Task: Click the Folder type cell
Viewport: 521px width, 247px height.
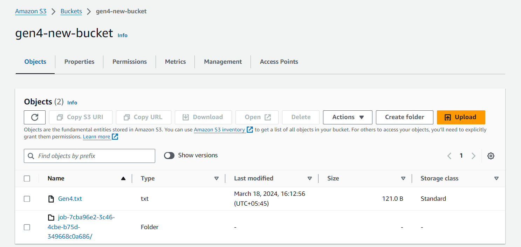Action: point(150,227)
